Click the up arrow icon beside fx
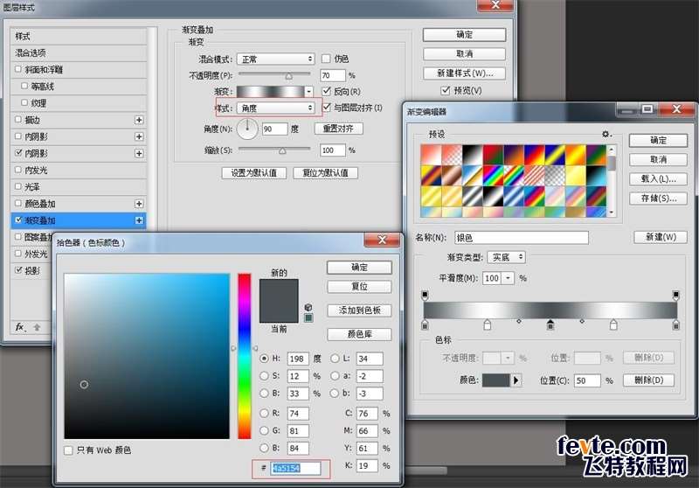Image resolution: width=699 pixels, height=488 pixels. tap(37, 327)
